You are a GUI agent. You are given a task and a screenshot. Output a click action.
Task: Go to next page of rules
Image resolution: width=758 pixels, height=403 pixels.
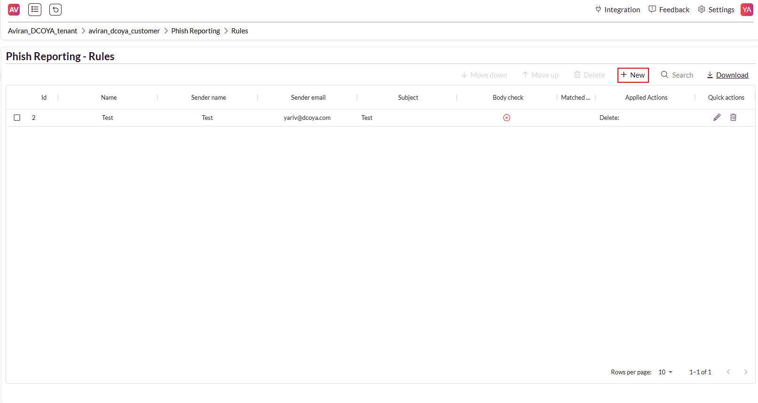point(745,372)
